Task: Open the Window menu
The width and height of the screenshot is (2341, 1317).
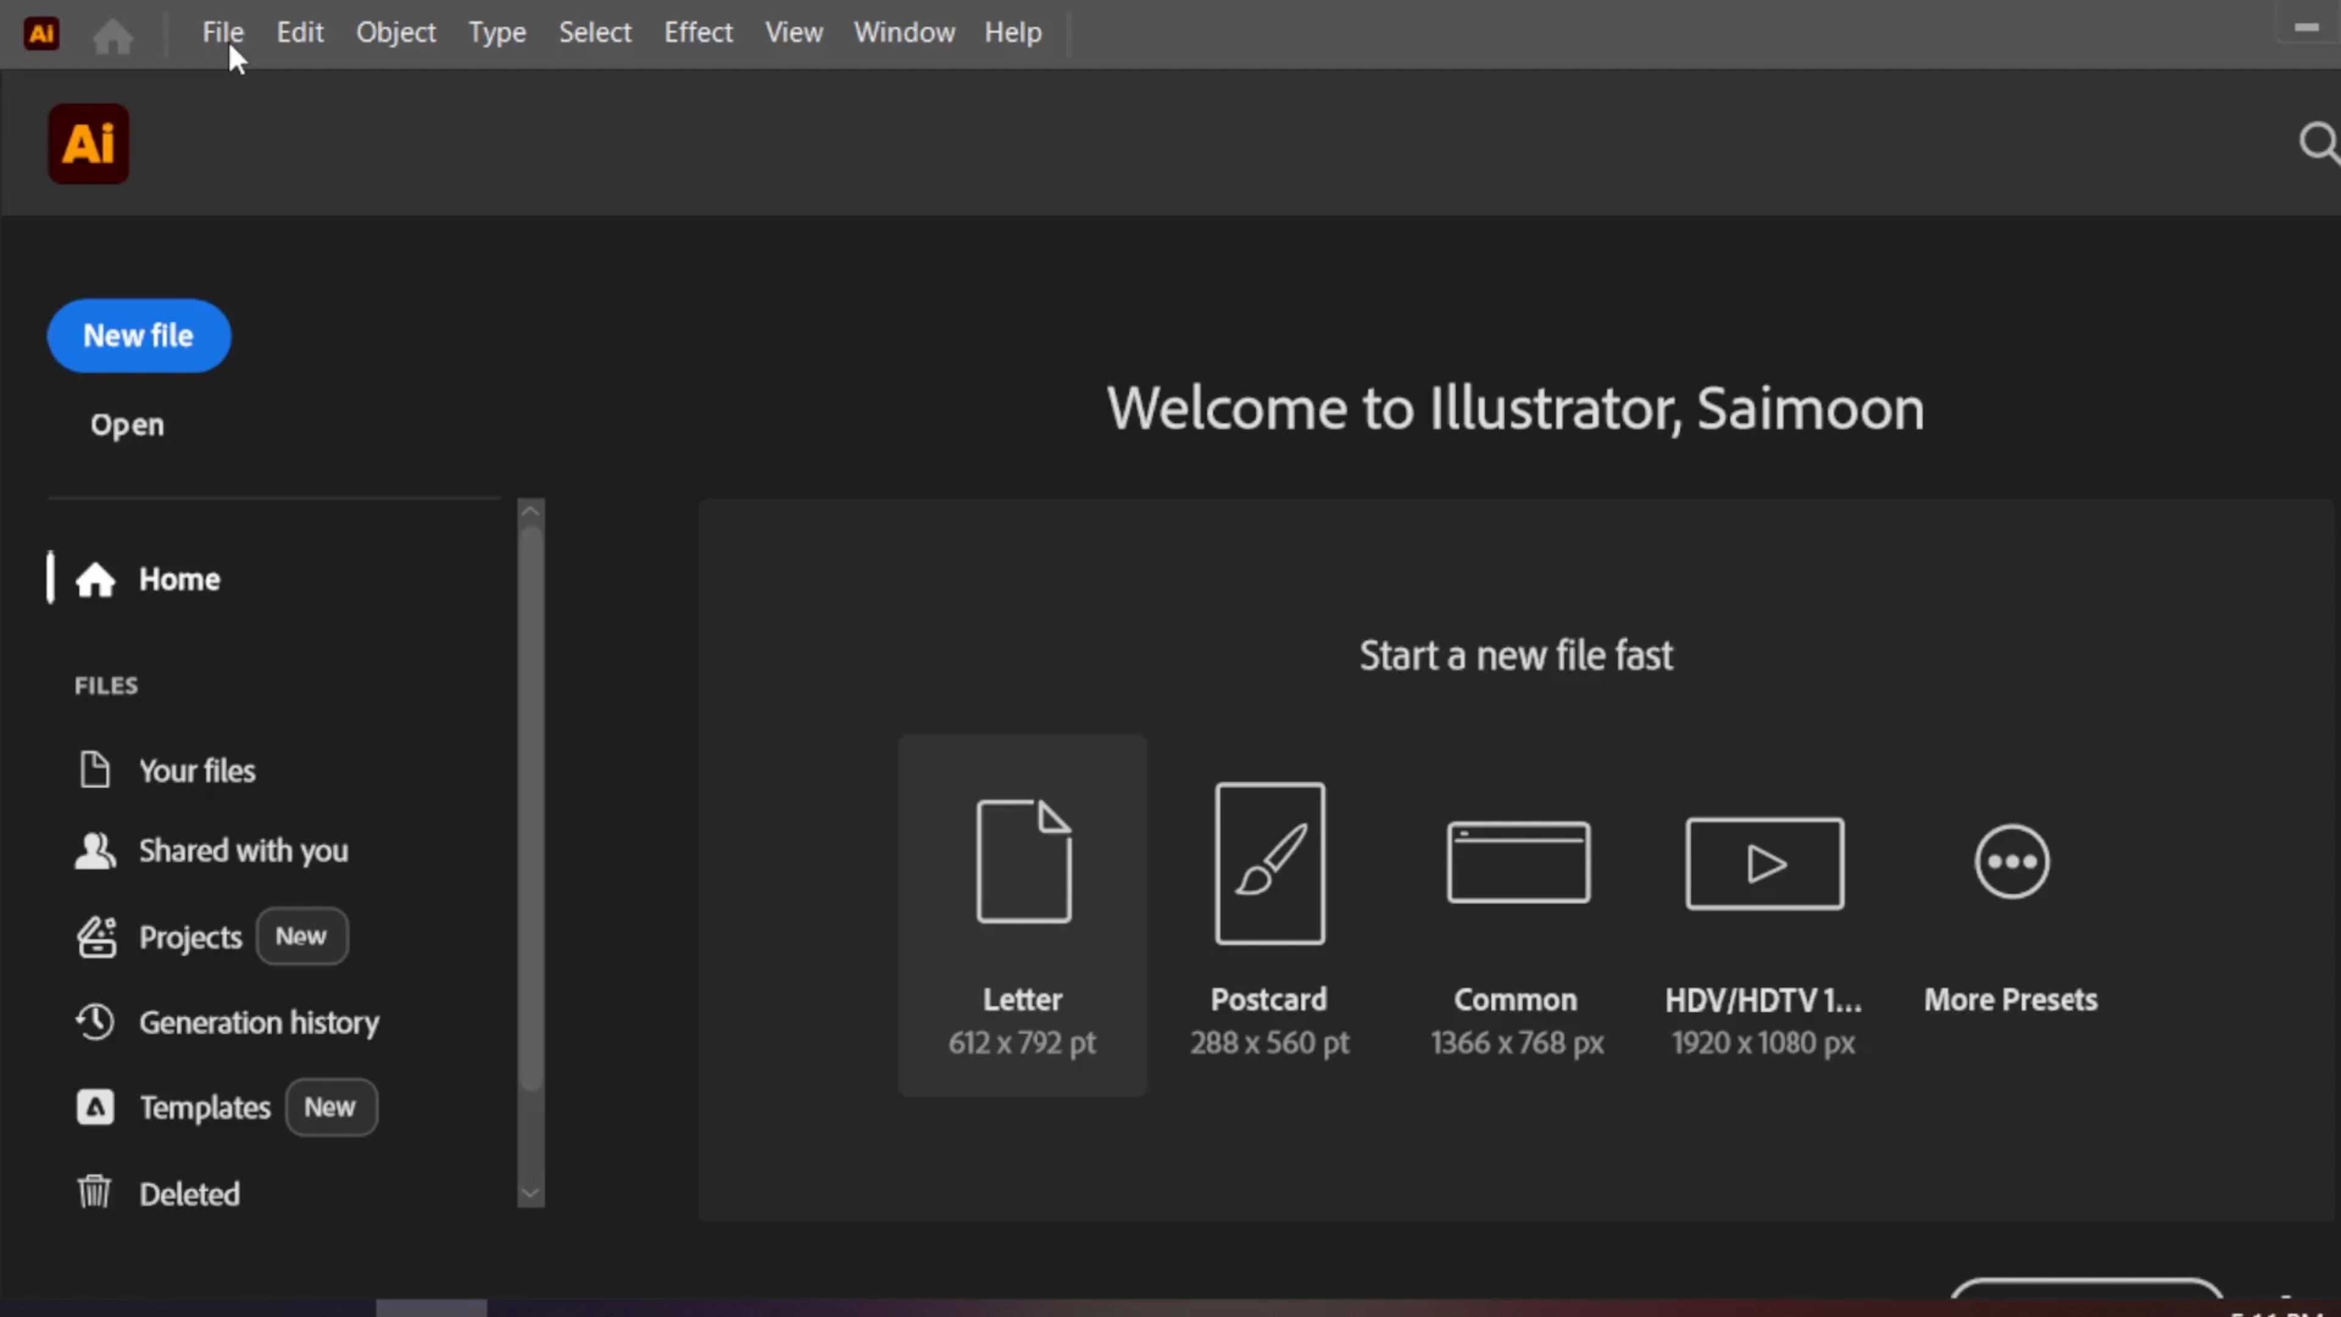Action: click(x=904, y=33)
